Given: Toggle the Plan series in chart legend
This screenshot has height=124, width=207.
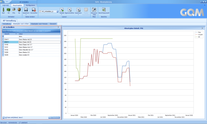Looking at the screenshot, I should tap(199, 32).
